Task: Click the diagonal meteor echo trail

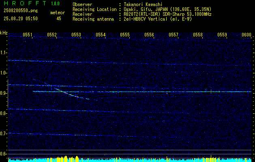Action: [72, 94]
